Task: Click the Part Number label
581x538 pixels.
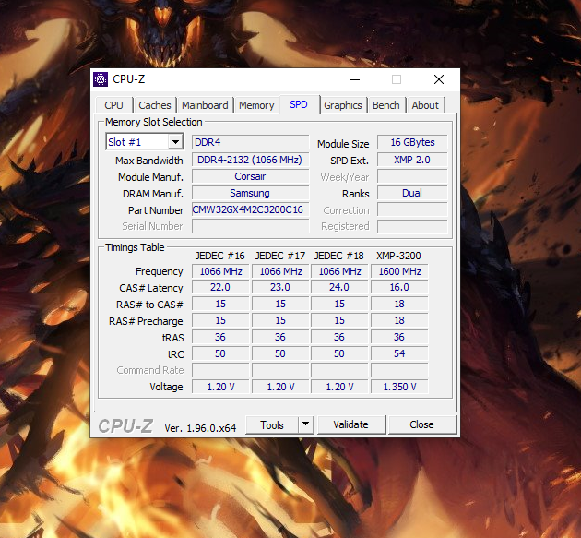Action: pyautogui.click(x=156, y=210)
